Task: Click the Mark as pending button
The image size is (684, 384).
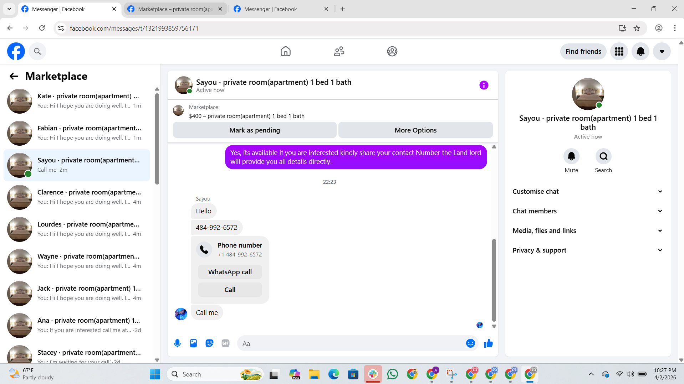Action: 255,130
